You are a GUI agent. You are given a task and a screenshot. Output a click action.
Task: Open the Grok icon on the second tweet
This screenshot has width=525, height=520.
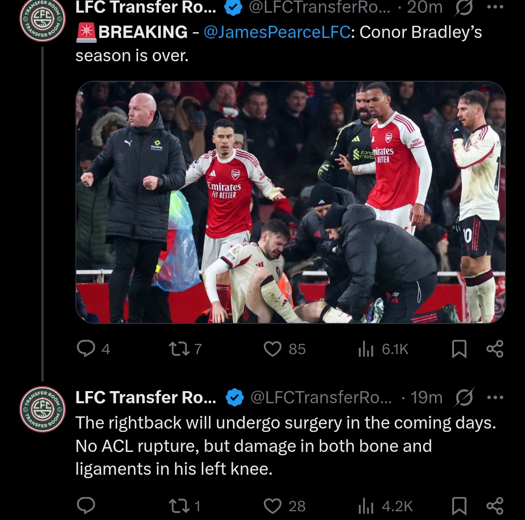464,397
